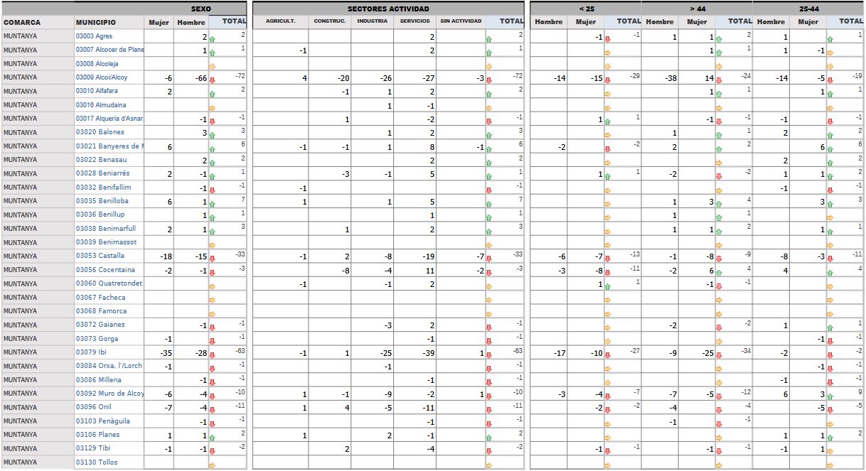Click Benilloba green up arrow in >44 total
Screen dimensions: 866x471
click(719, 204)
